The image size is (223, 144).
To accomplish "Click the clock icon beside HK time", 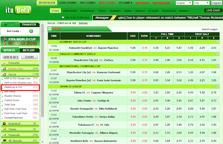I will click(63, 18).
